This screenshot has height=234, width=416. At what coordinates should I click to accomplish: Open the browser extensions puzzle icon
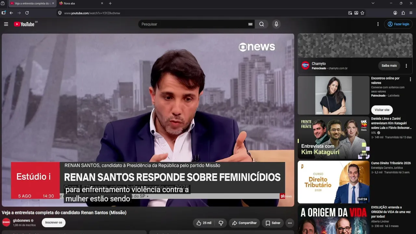point(403,13)
